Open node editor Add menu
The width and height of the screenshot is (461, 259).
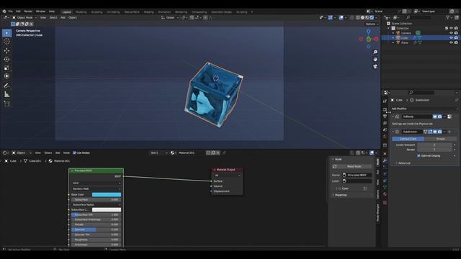58,153
